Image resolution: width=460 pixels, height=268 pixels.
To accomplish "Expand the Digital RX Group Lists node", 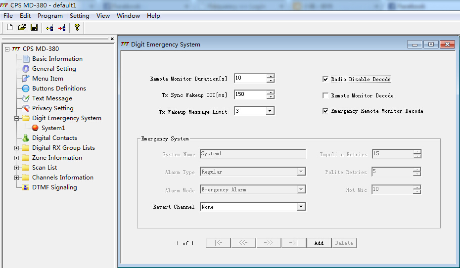I will coord(17,148).
